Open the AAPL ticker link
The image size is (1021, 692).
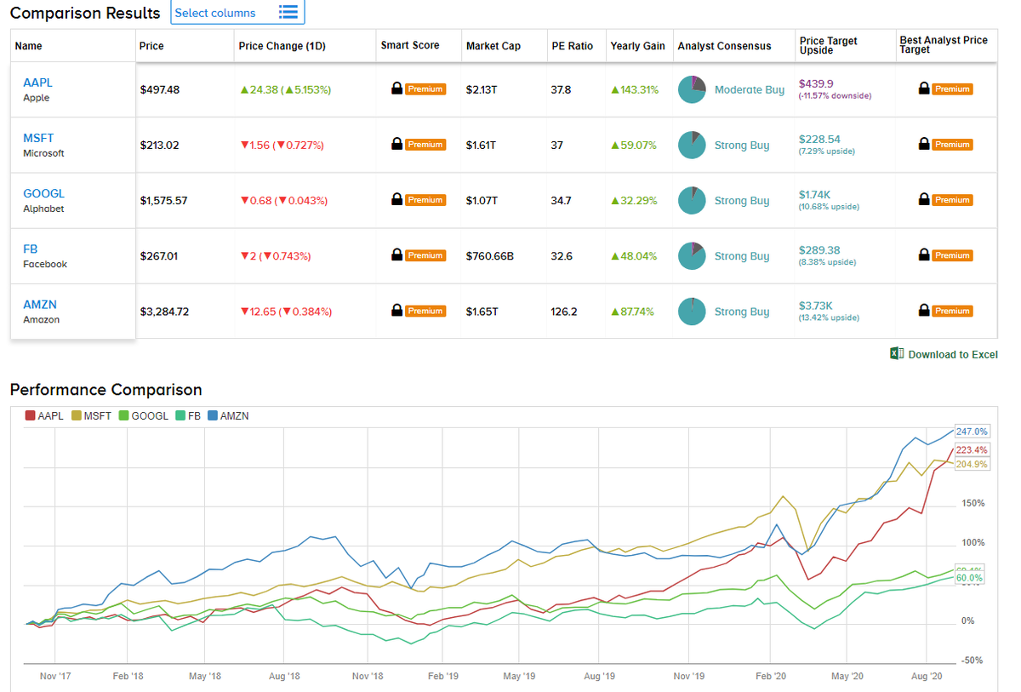coord(37,83)
